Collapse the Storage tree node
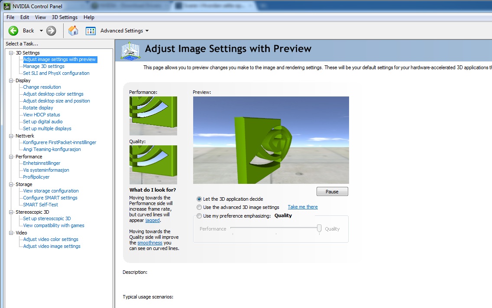This screenshot has height=308, width=492. click(11, 184)
